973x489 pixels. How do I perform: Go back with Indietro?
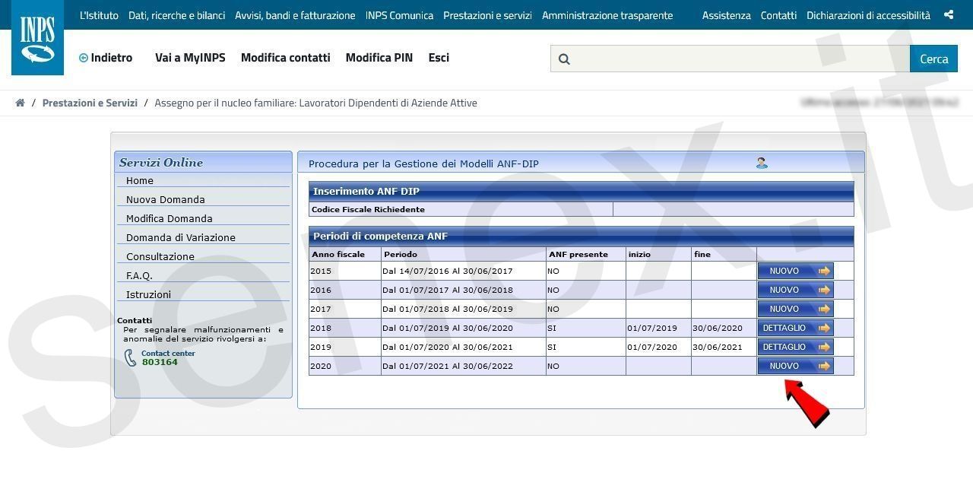coord(106,58)
